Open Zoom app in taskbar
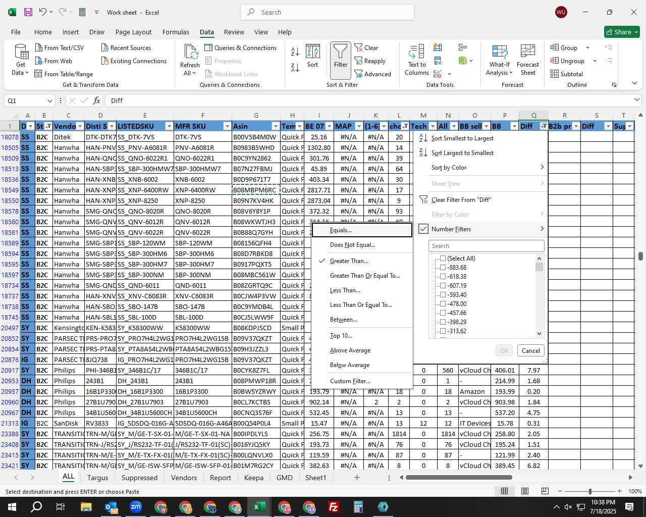Image resolution: width=646 pixels, height=517 pixels. tap(136, 507)
